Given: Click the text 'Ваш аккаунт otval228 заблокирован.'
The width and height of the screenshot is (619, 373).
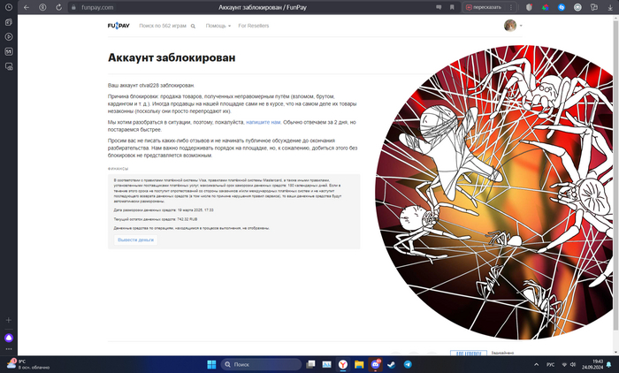Looking at the screenshot, I should pos(151,85).
